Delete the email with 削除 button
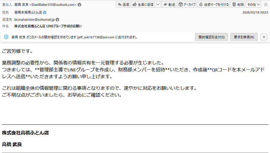Viewport: 270px width, 153px height. 237,5
